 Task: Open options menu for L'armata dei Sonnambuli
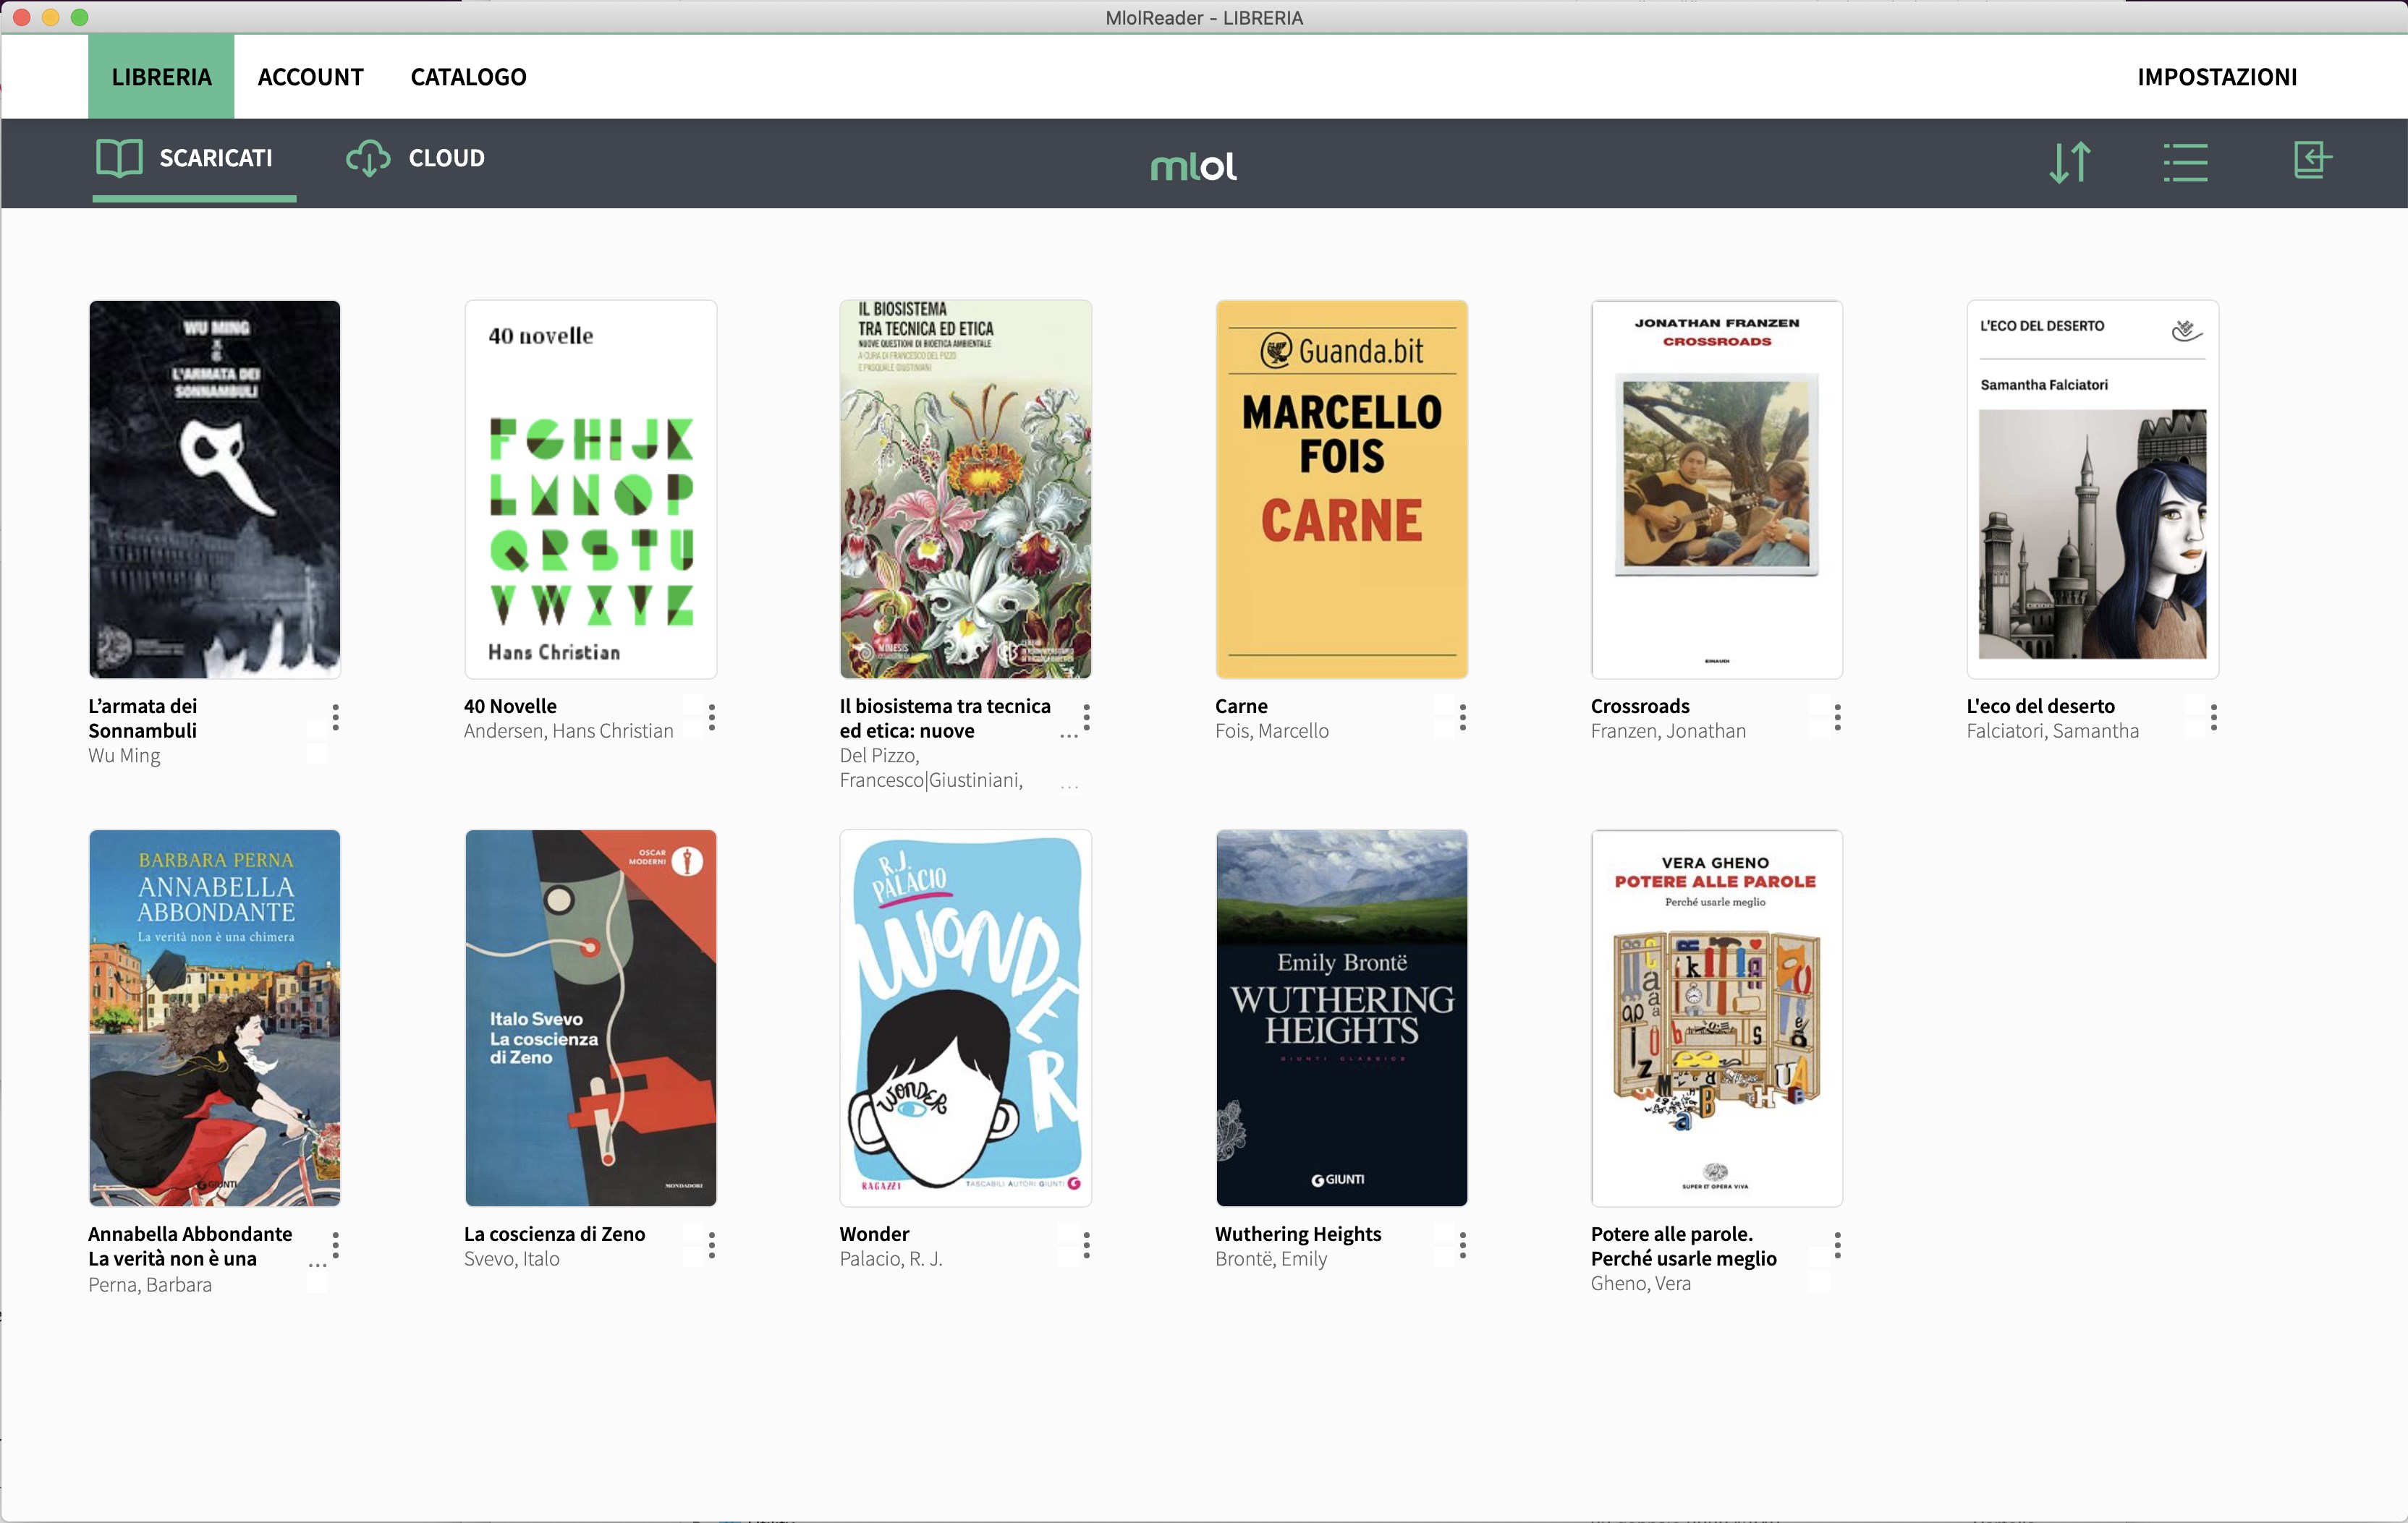[x=336, y=717]
